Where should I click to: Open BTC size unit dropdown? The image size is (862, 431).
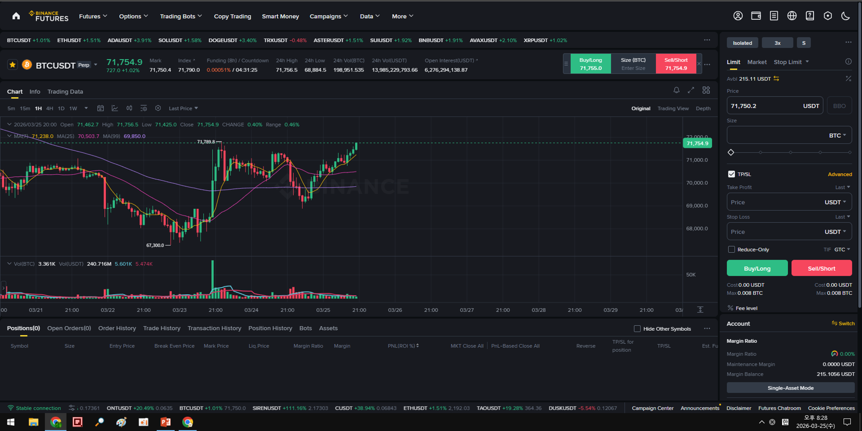(x=837, y=135)
